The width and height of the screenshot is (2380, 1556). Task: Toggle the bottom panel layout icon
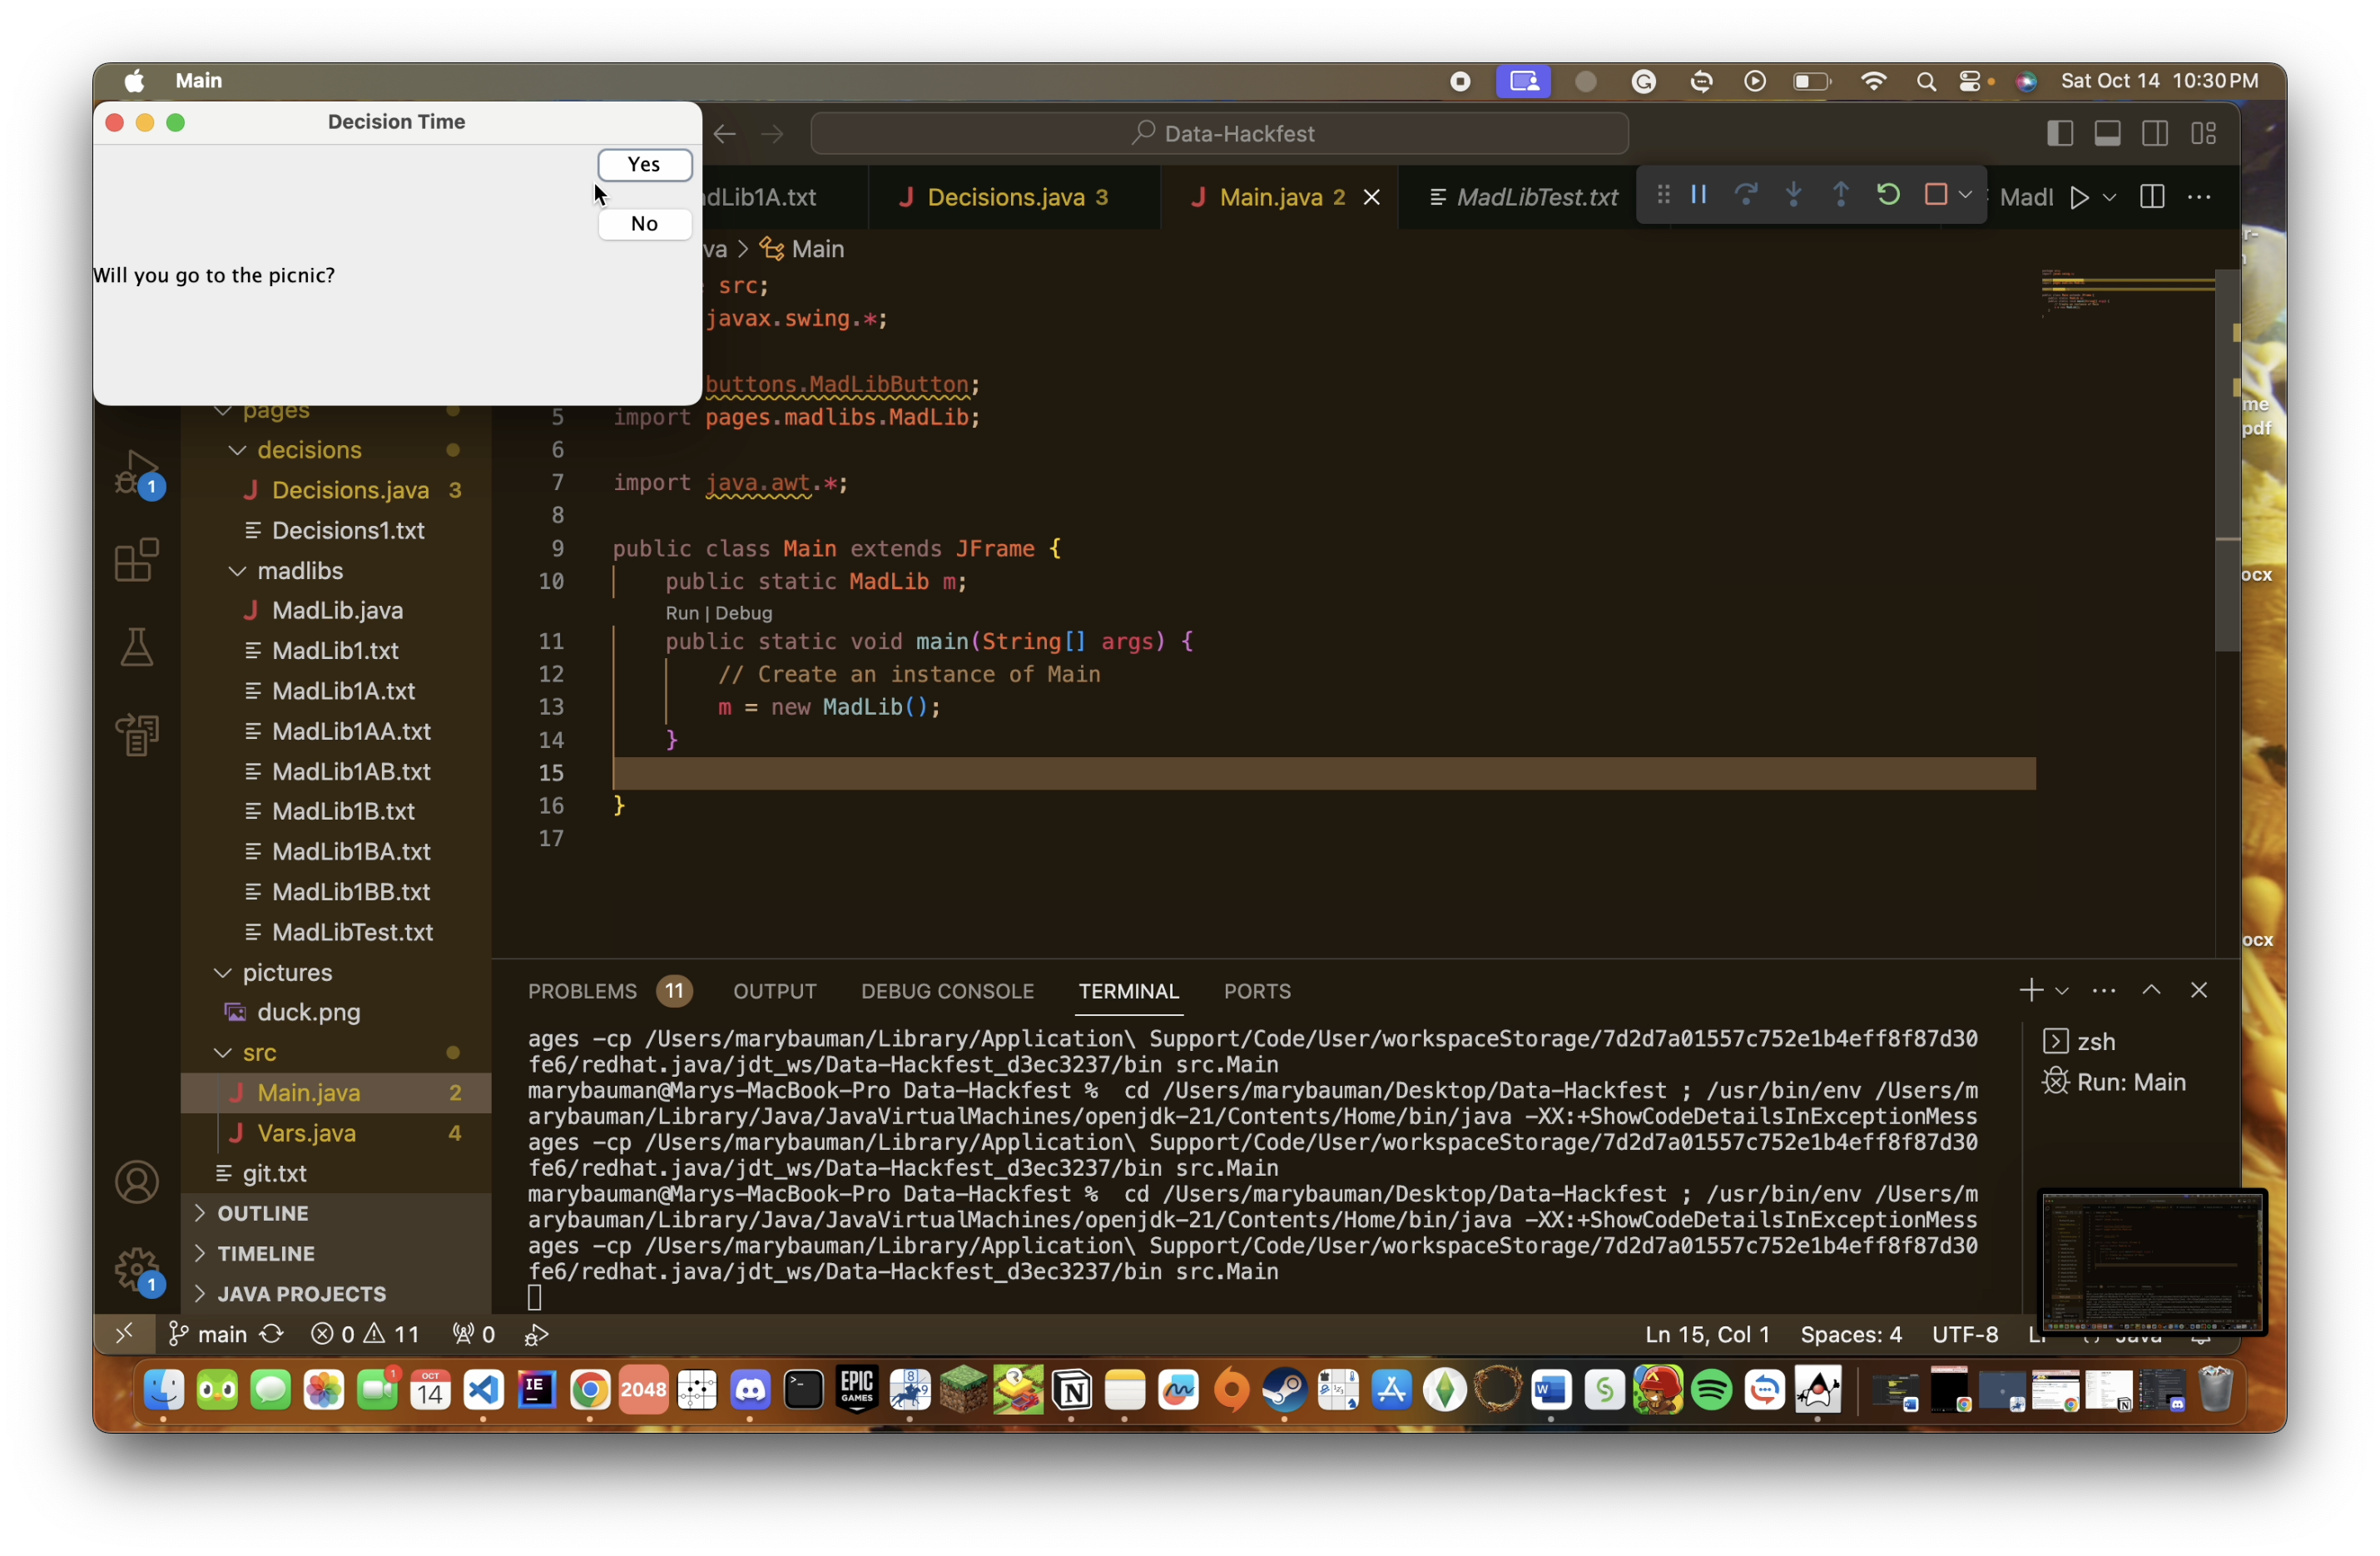2107,133
